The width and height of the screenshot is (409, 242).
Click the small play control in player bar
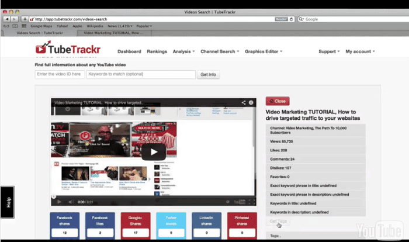point(59,202)
